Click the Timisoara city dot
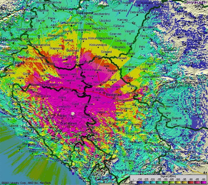208x185 pixels. 130,70
